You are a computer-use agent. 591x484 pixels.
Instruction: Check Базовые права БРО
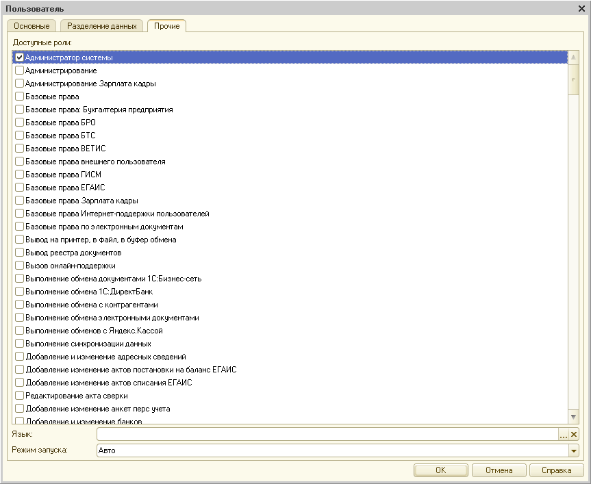click(x=19, y=123)
